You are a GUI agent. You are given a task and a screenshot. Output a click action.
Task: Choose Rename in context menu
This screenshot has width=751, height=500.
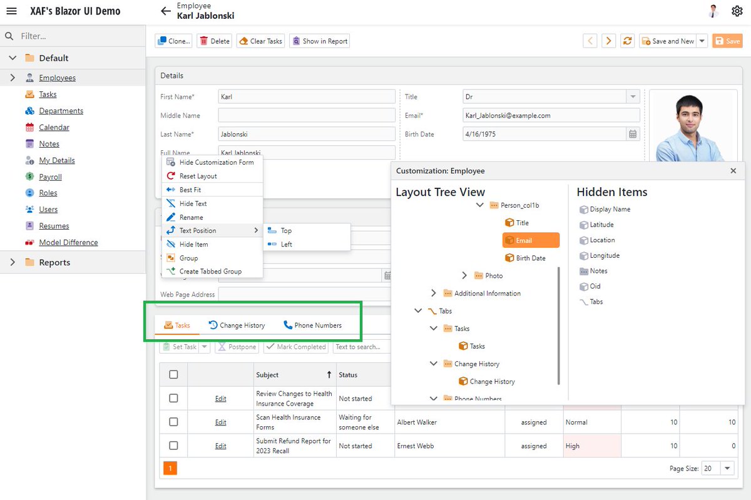[212, 218]
